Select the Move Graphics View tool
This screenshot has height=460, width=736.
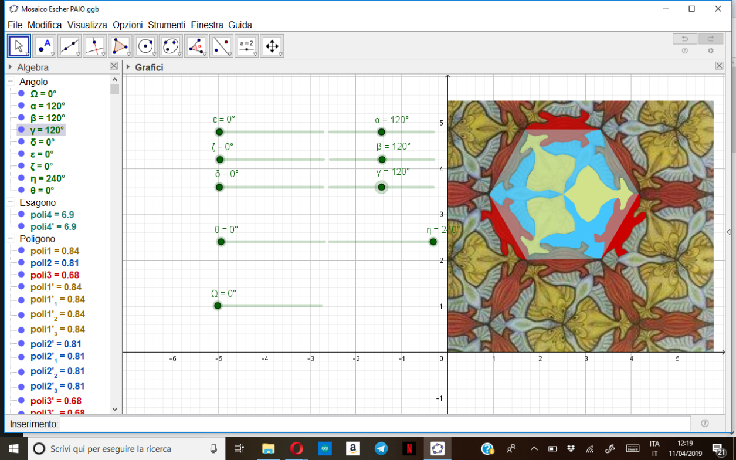pos(272,46)
